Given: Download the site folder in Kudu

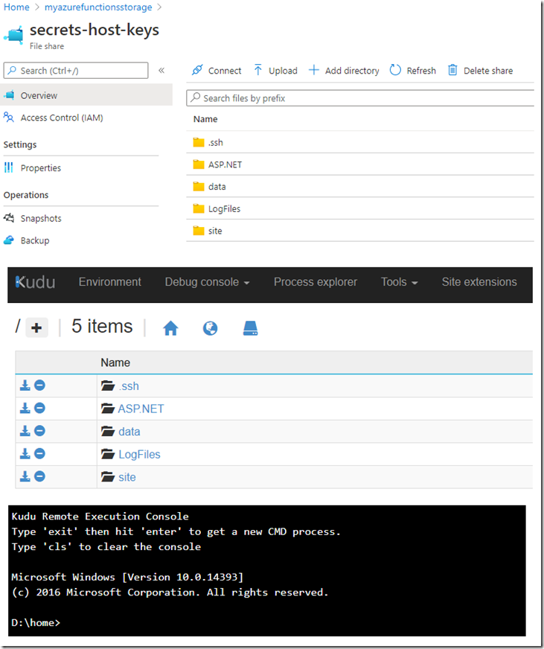Looking at the screenshot, I should [x=25, y=476].
